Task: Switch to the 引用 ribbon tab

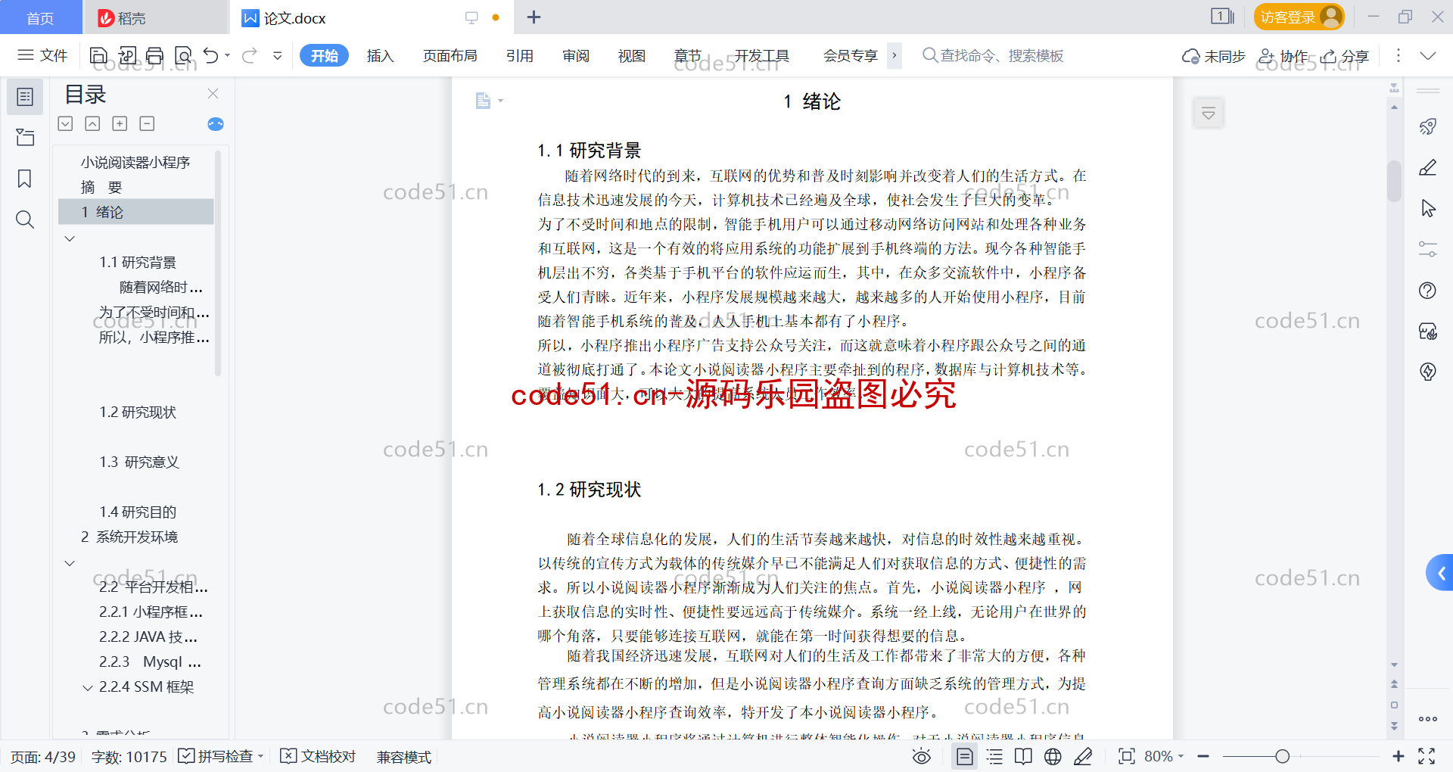Action: (x=520, y=55)
